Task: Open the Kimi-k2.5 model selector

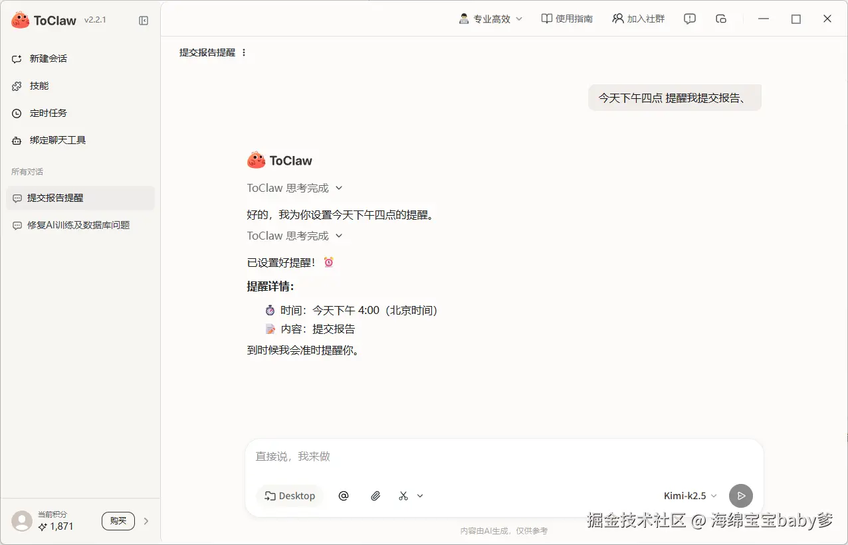Action: [690, 496]
